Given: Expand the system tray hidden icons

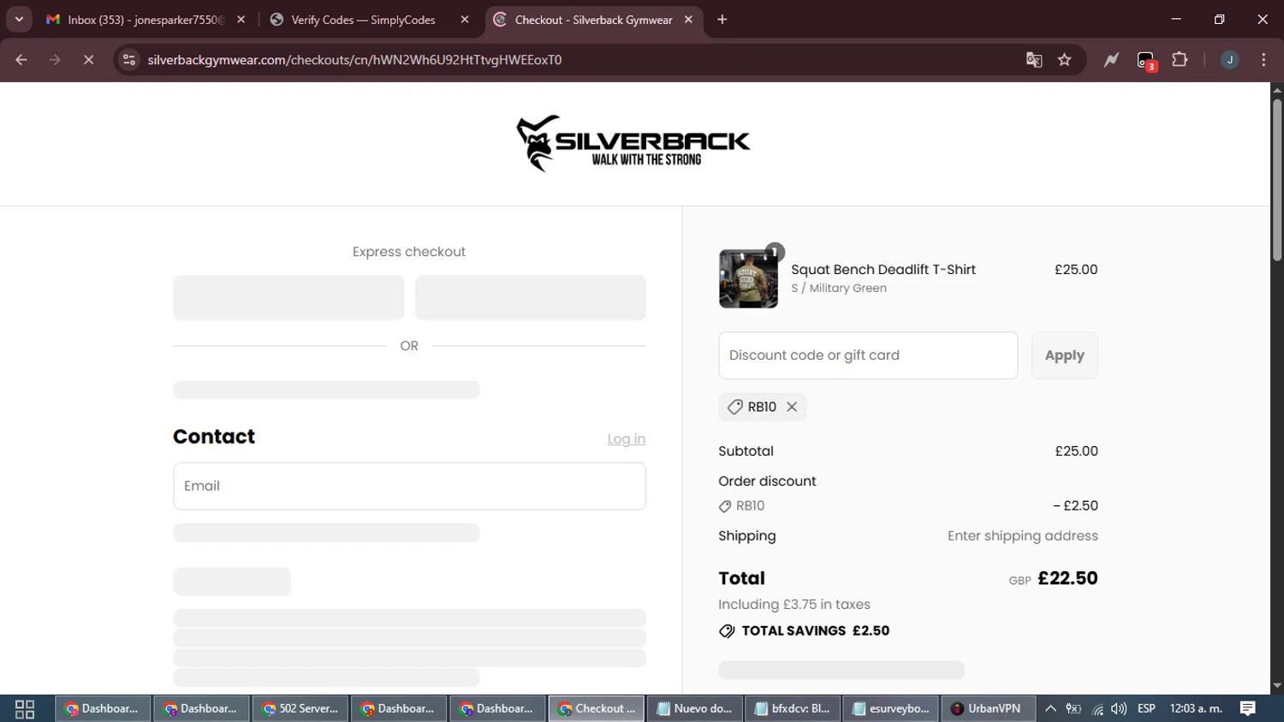Looking at the screenshot, I should (x=1050, y=709).
